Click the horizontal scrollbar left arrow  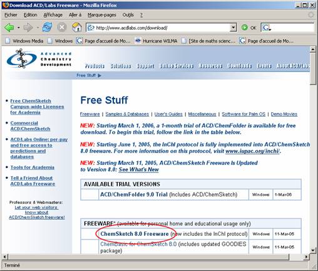[x=5, y=257]
